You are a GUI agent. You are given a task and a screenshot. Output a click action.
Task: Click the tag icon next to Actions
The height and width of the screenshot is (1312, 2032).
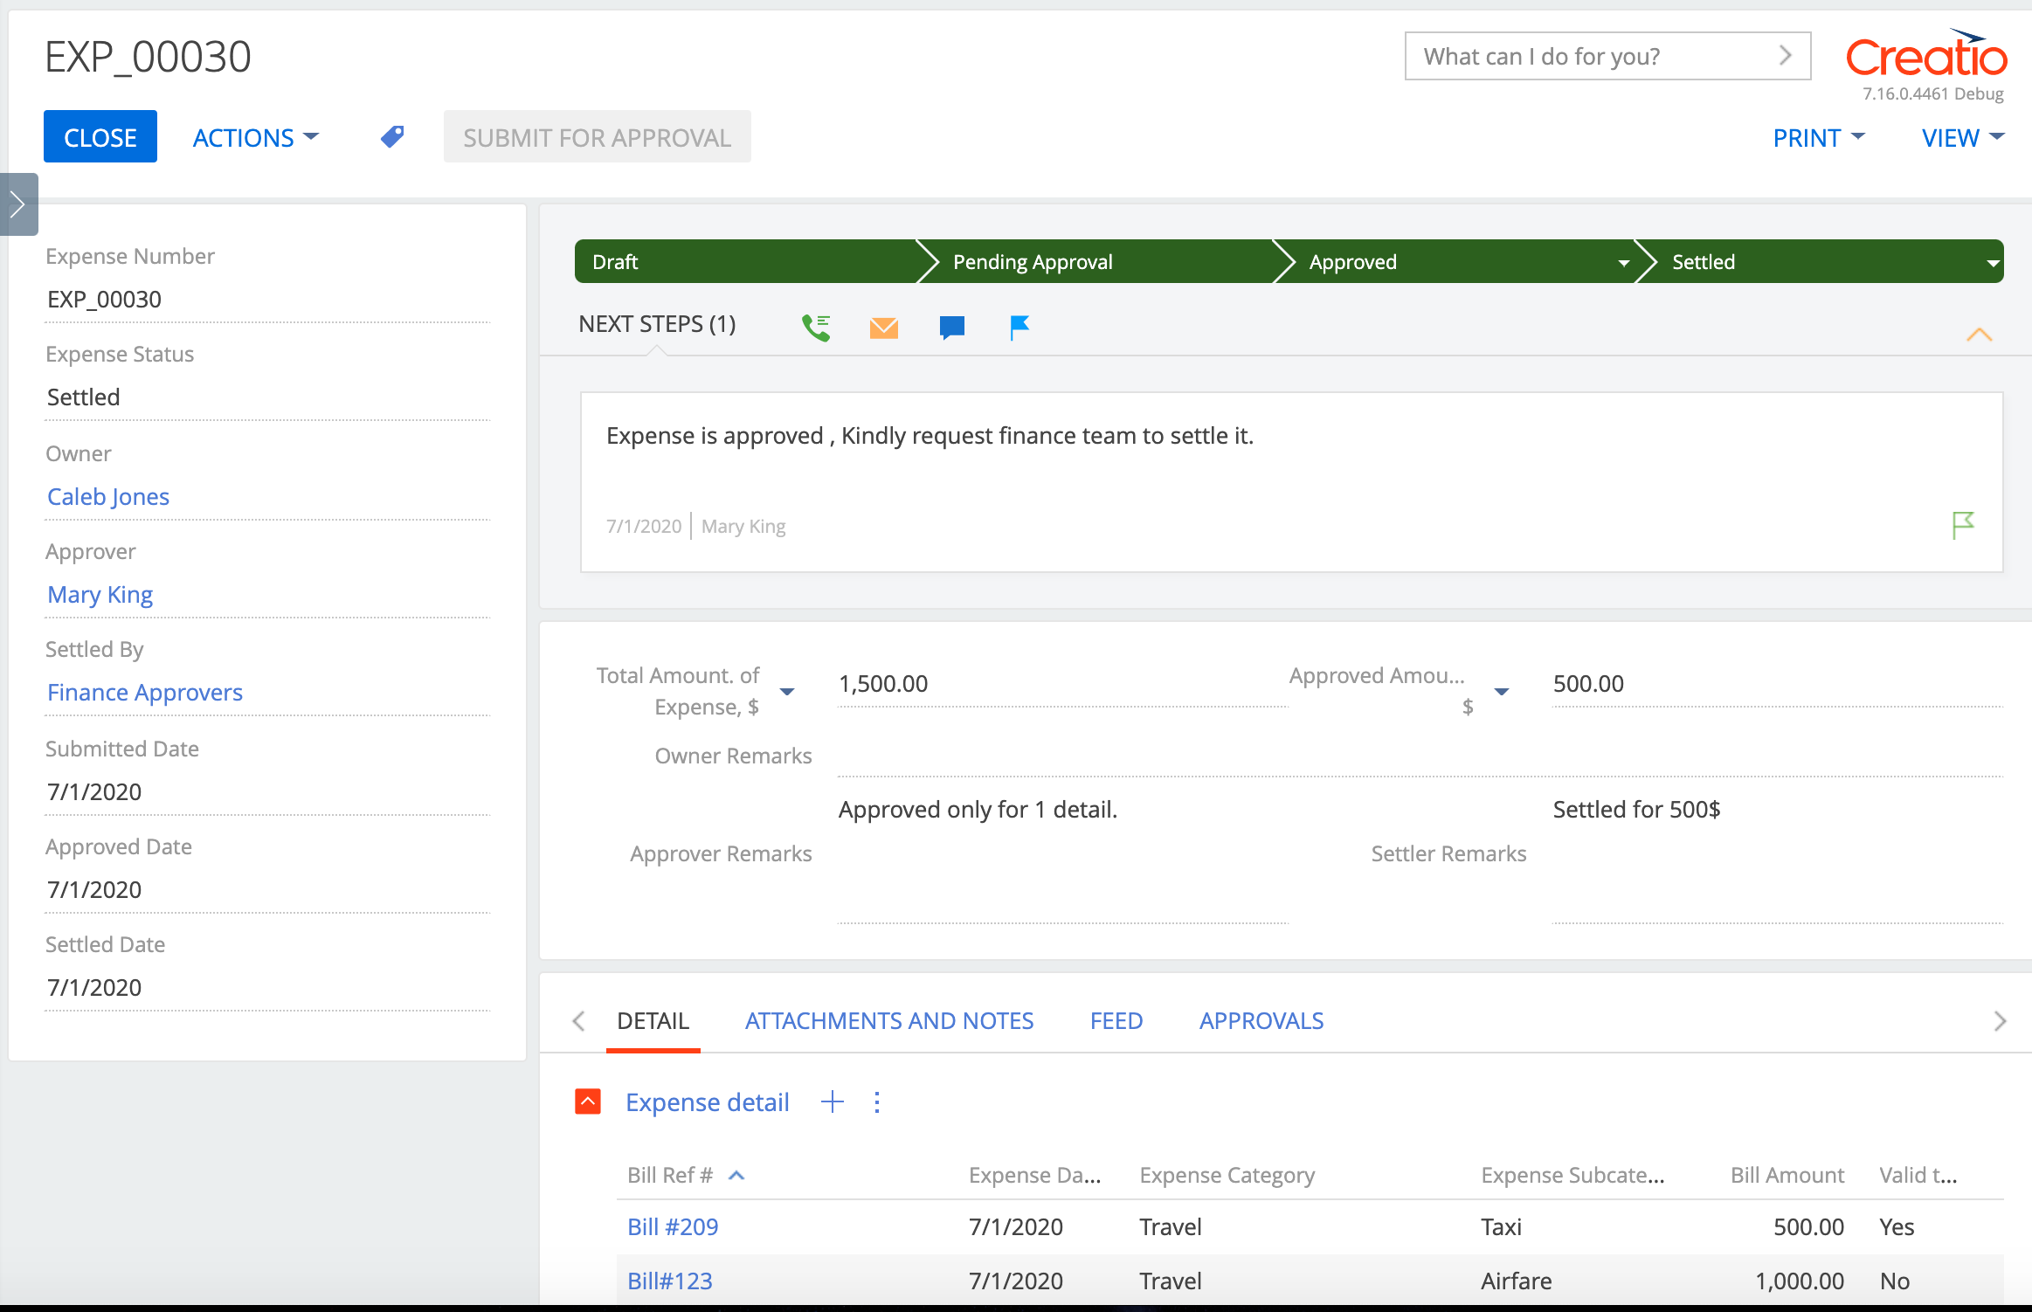[391, 135]
